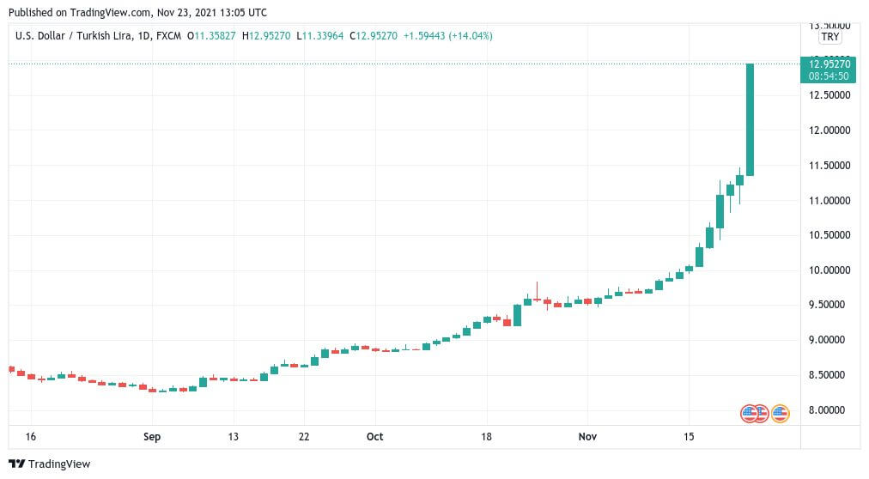Click the Nov label on the time axis
Screen dimensions: 869x479
587,436
